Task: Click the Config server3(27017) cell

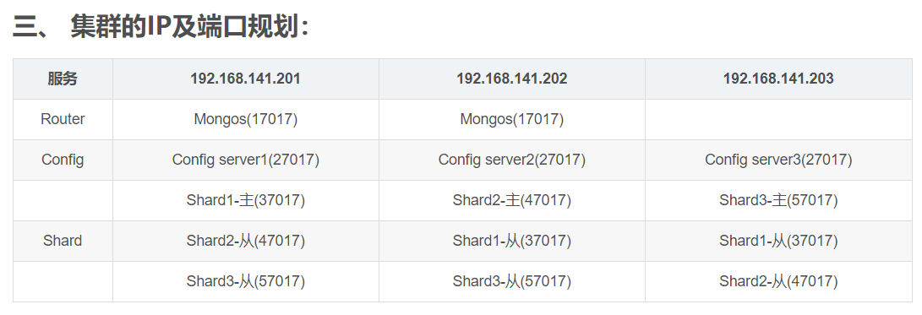Action: [778, 160]
